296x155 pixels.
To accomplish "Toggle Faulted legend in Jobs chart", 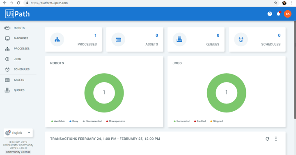I will point(200,121).
